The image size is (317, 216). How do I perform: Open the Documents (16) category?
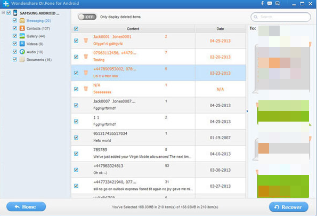point(39,60)
